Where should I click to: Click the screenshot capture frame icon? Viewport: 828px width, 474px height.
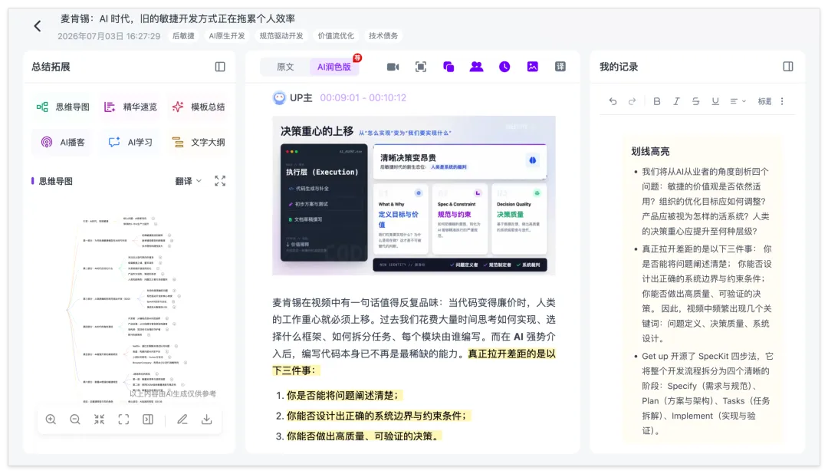click(x=421, y=67)
